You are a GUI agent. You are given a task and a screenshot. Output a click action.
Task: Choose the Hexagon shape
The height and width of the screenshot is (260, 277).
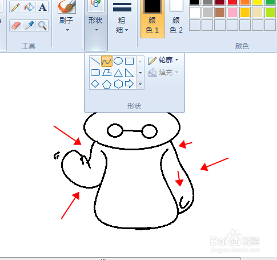pos(118,84)
